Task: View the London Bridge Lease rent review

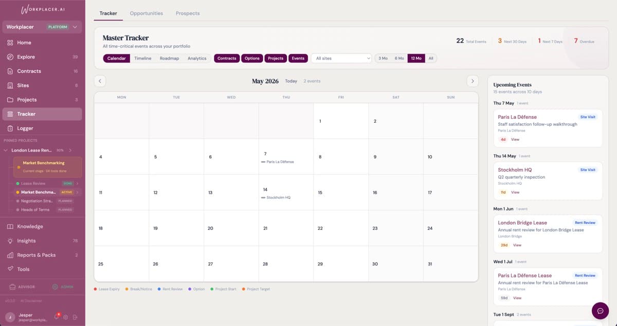Action: pyautogui.click(x=517, y=245)
